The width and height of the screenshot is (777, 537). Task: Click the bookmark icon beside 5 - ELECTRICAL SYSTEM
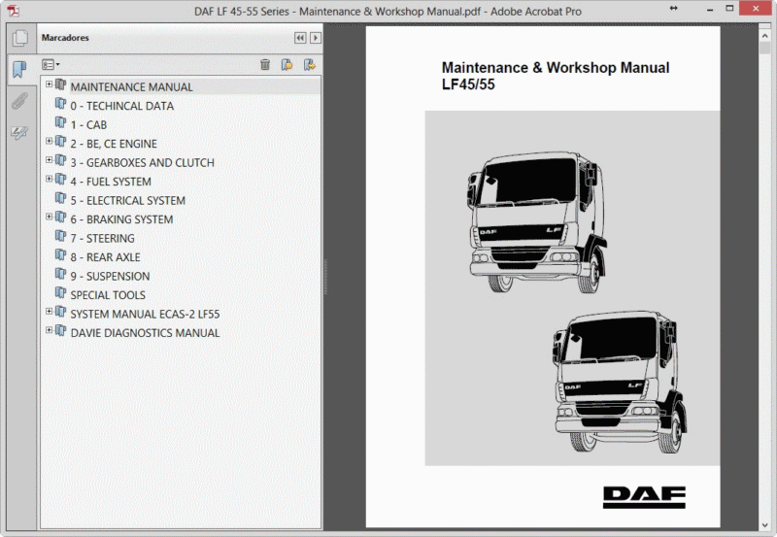tap(60, 198)
